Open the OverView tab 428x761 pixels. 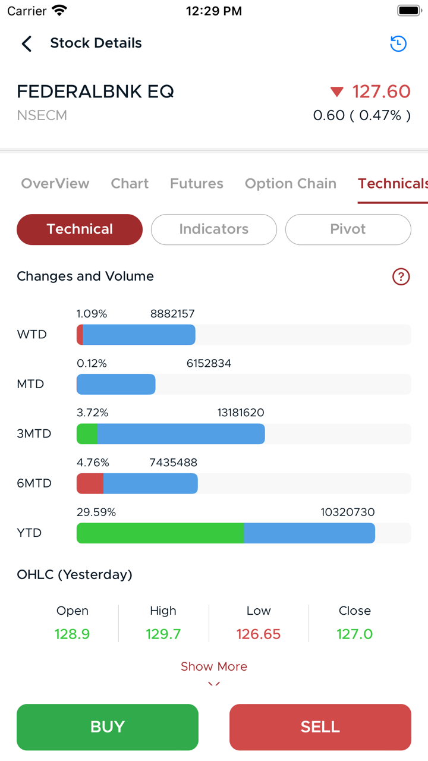55,184
